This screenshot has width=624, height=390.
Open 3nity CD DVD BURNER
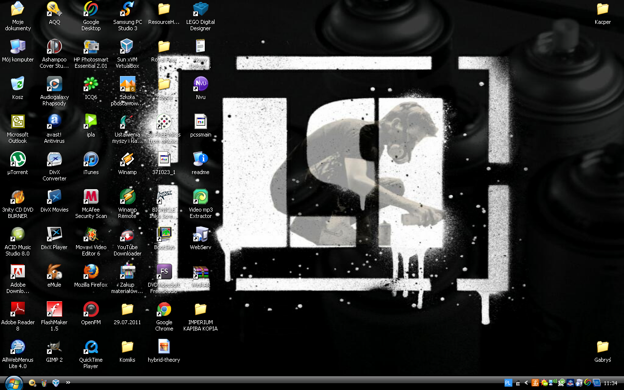tap(18, 204)
